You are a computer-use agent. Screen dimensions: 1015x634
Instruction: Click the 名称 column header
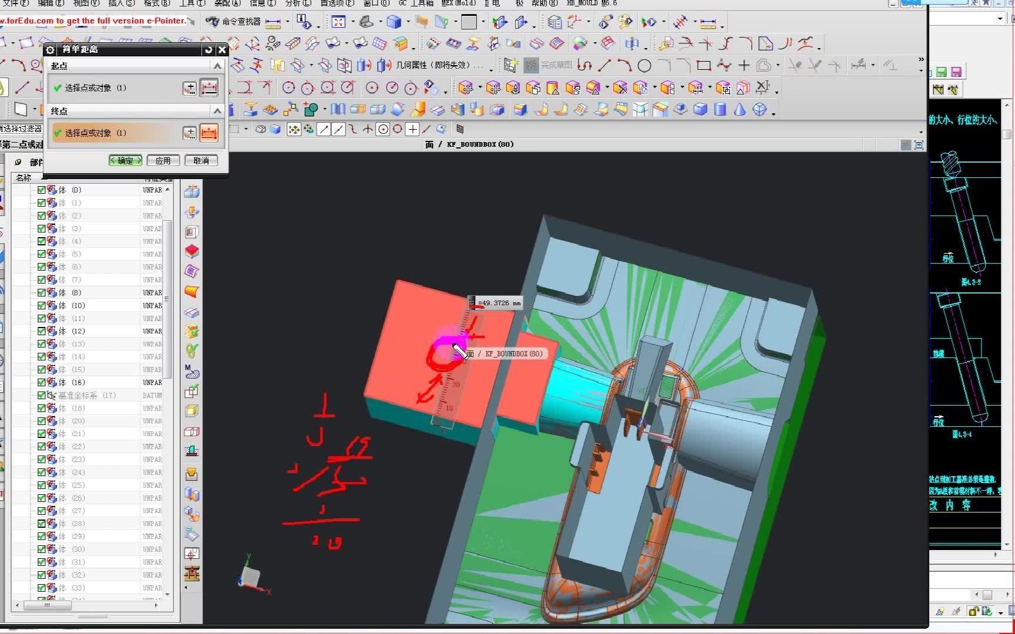(23, 178)
